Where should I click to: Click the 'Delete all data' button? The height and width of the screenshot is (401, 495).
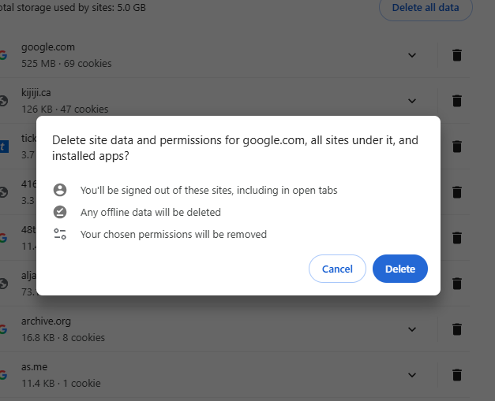coord(426,8)
